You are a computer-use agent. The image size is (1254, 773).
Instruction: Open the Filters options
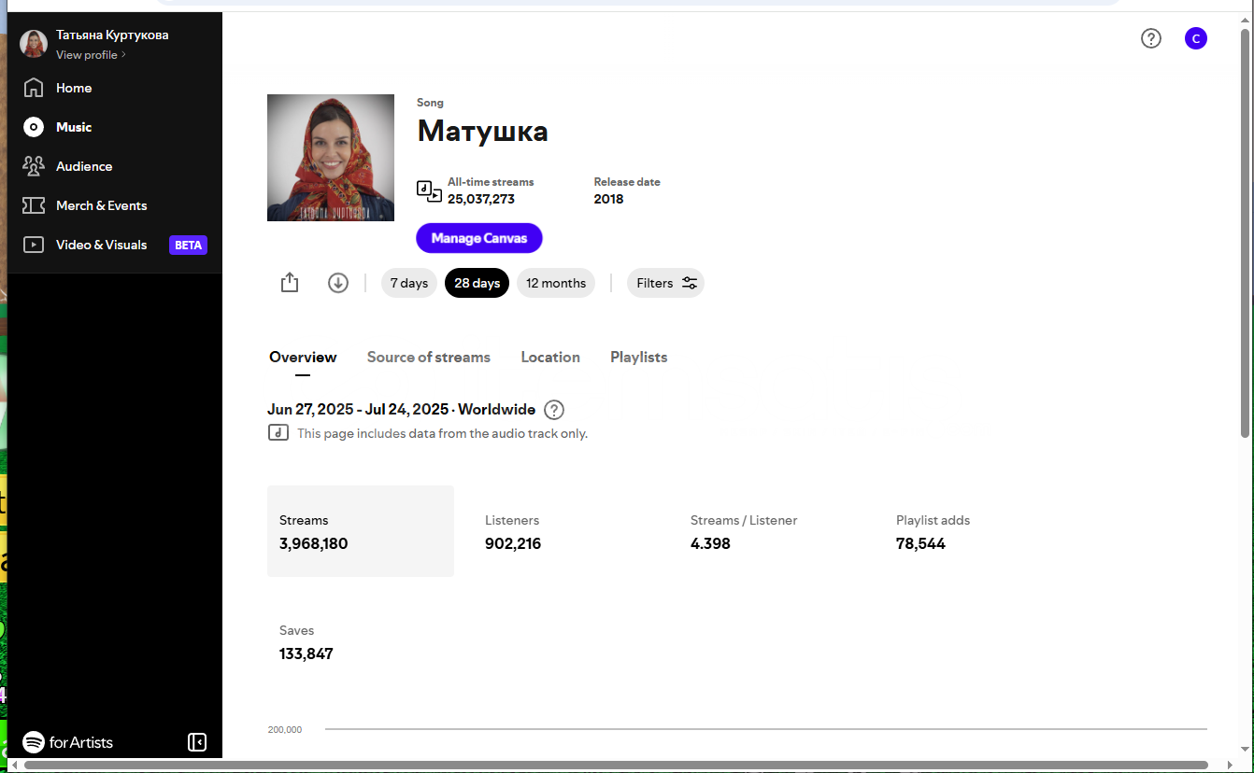click(665, 283)
